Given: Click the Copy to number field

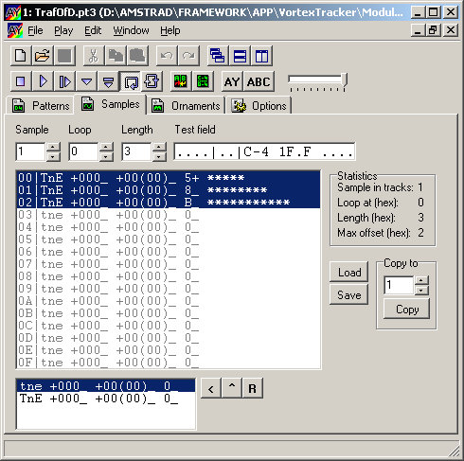Looking at the screenshot, I should pos(399,285).
